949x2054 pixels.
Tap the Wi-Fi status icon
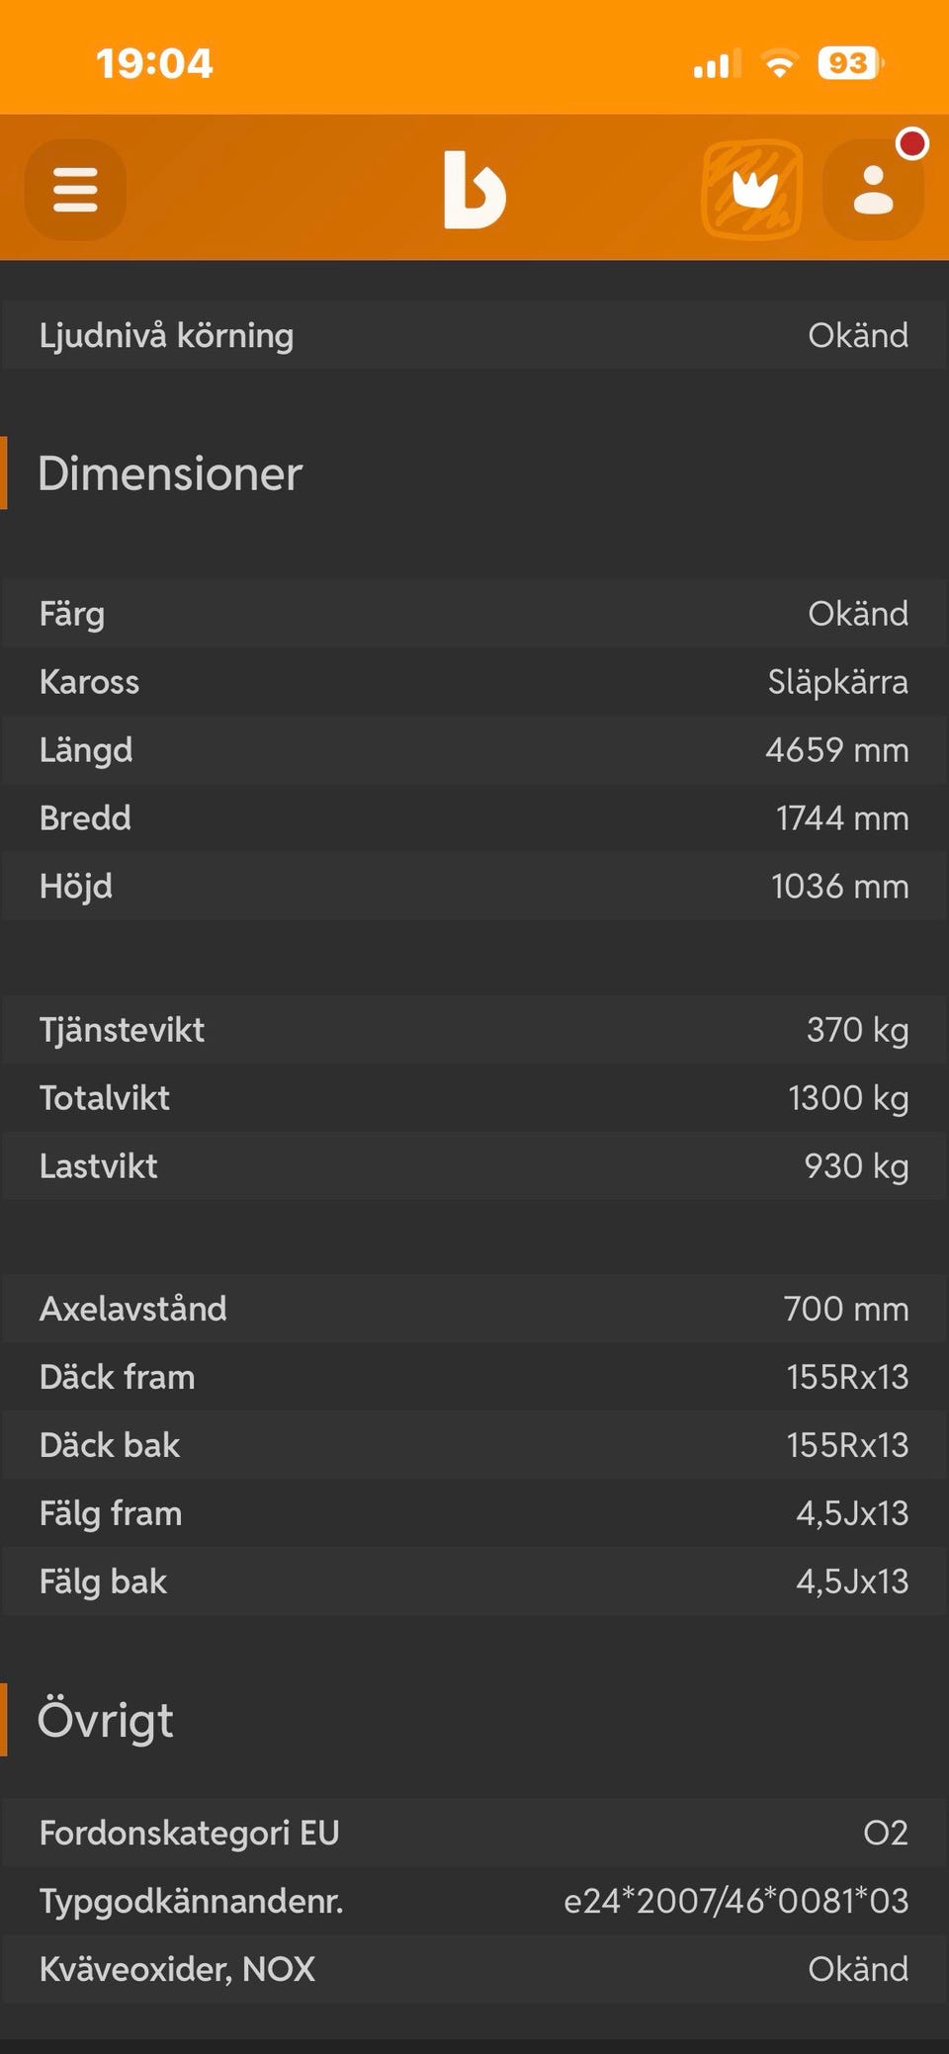pyautogui.click(x=779, y=65)
